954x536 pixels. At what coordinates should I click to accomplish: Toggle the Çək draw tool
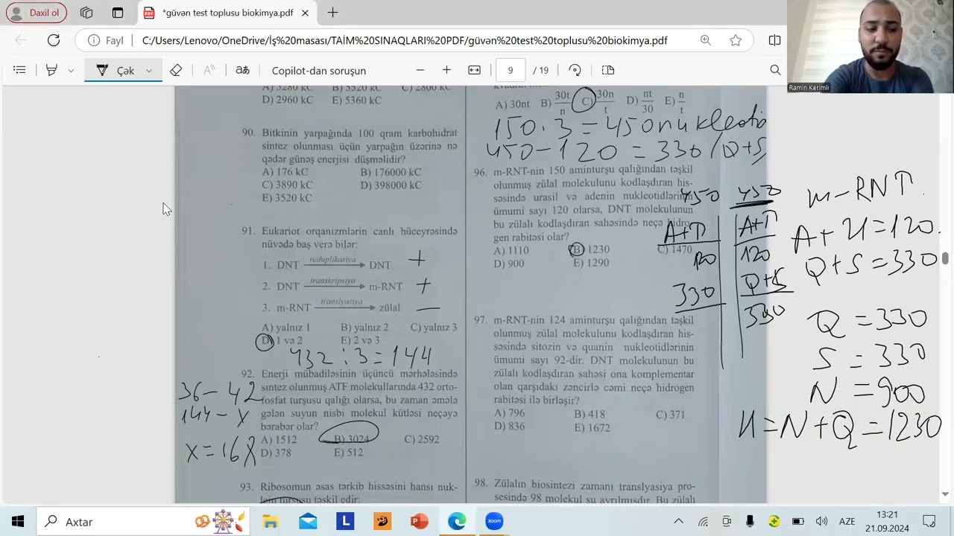pos(116,70)
